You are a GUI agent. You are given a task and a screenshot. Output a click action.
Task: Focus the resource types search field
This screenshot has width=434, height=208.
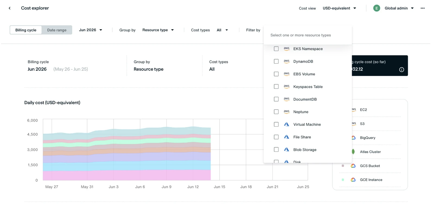pos(308,35)
